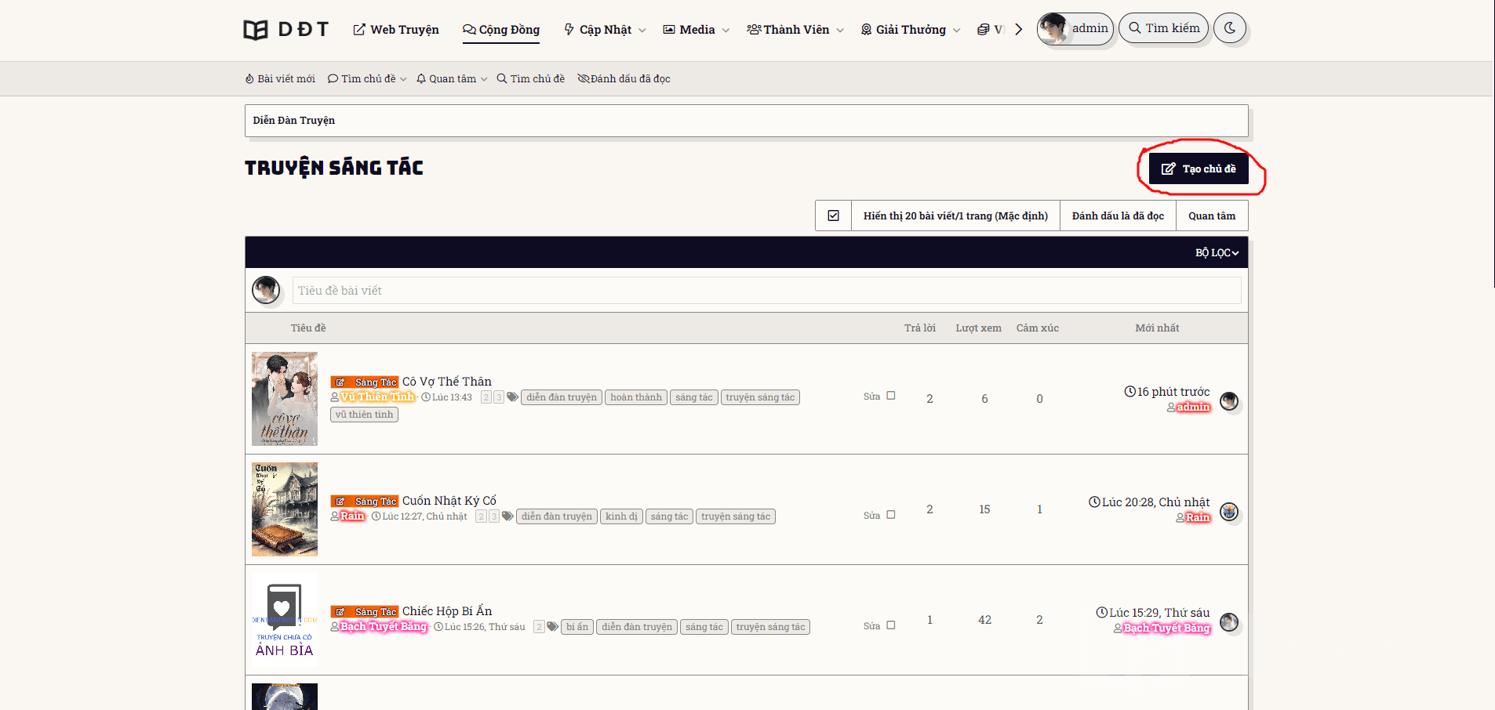The height and width of the screenshot is (710, 1495).
Task: Open thread Chiếc Hộp Bí Ẩn
Action: click(447, 611)
